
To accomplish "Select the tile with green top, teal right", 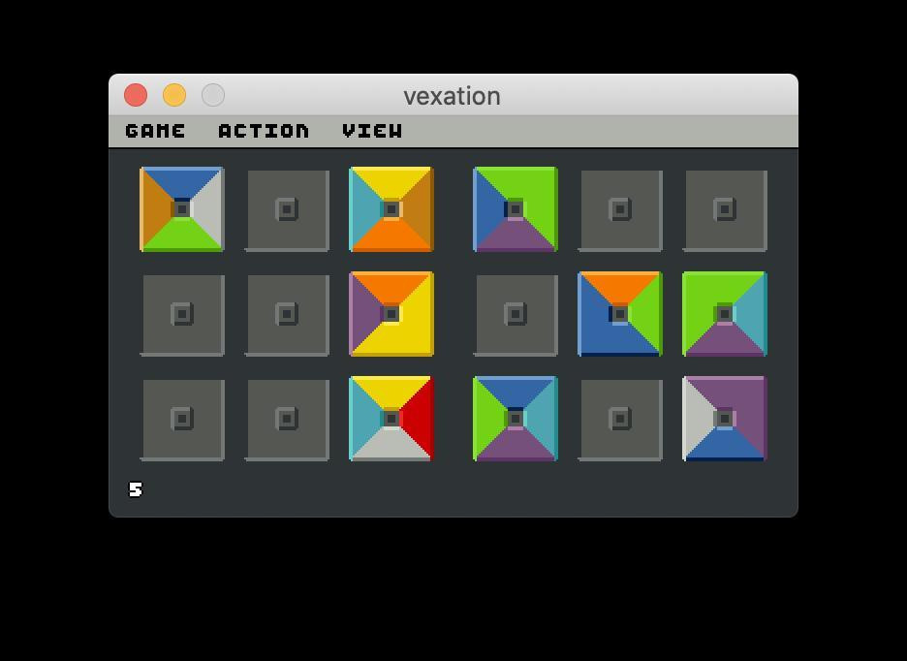I will click(x=725, y=314).
